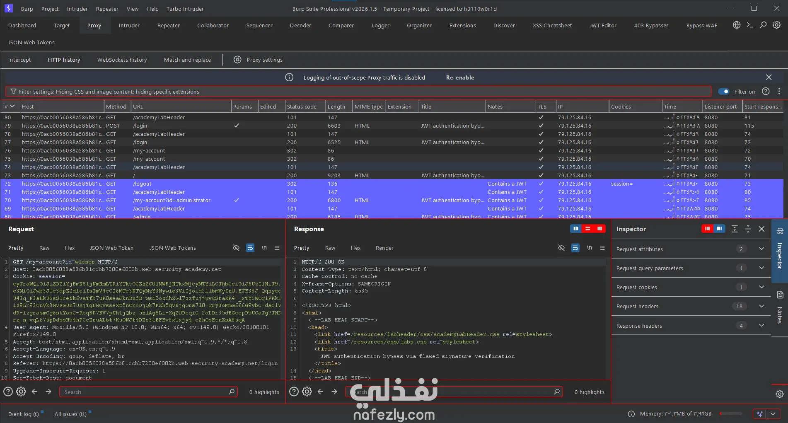Screen dimensions: 788x423
Task: Click the filter settings bar
Action: 358,92
